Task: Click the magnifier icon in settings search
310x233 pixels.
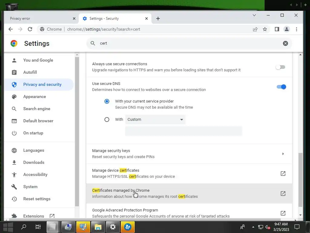Action: point(93,43)
